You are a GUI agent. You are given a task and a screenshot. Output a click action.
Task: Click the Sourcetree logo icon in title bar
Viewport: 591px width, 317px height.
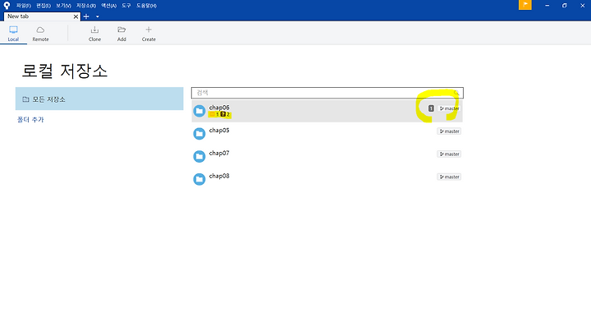tap(7, 5)
